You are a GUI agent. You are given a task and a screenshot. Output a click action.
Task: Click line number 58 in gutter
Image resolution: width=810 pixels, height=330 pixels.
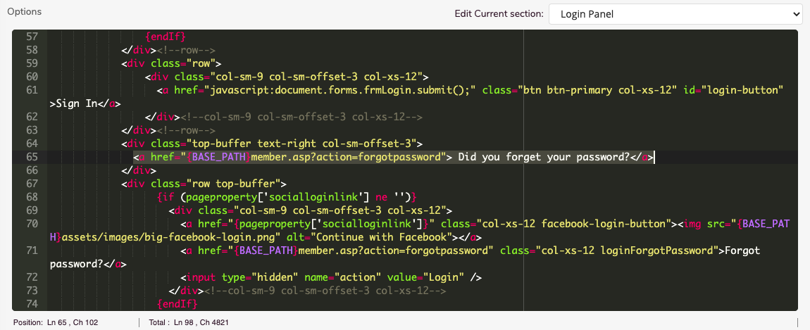[31, 50]
